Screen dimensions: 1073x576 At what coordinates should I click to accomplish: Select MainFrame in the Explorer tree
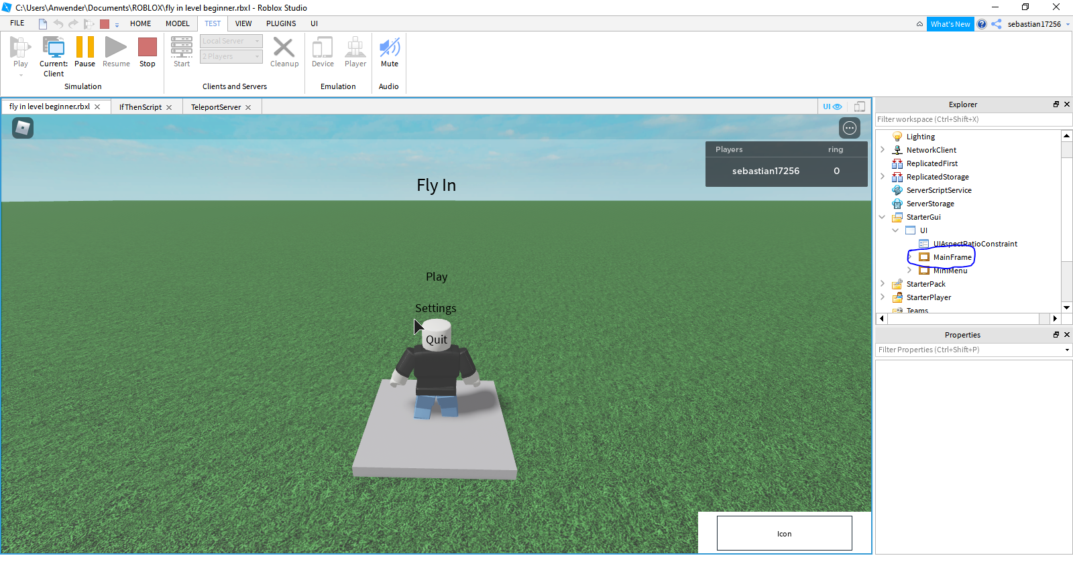[x=952, y=257]
